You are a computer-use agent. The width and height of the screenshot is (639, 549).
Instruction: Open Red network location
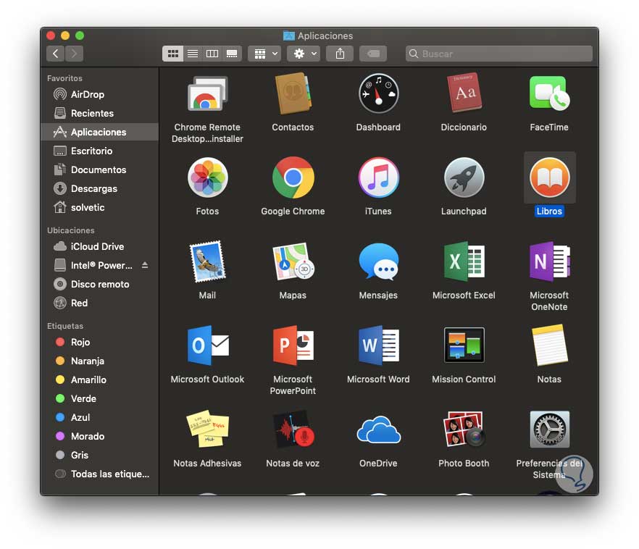[99, 303]
